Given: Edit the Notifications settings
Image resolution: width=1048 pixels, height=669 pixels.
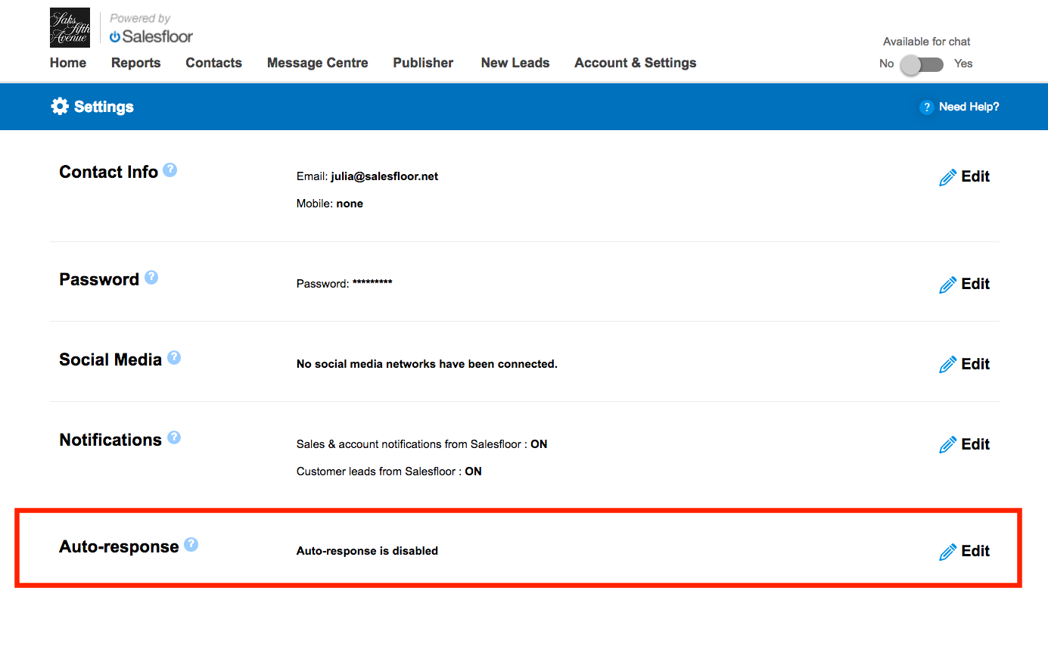Looking at the screenshot, I should coord(965,445).
